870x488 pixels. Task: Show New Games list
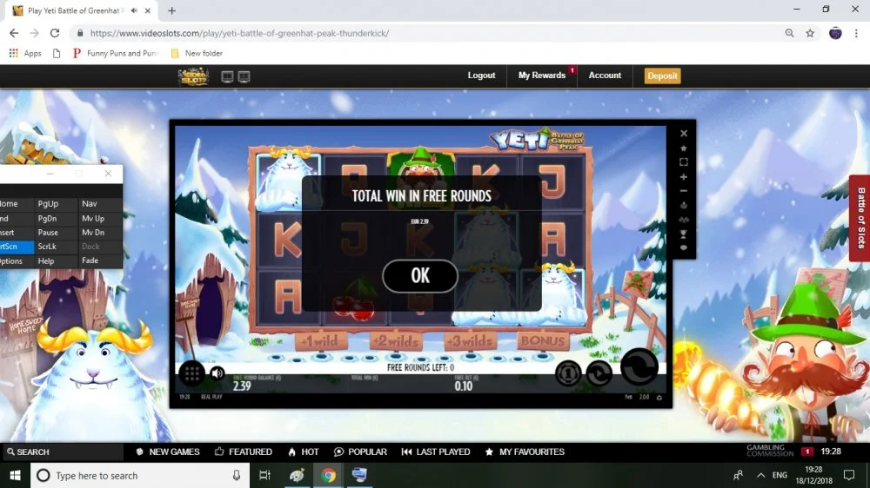tap(168, 452)
